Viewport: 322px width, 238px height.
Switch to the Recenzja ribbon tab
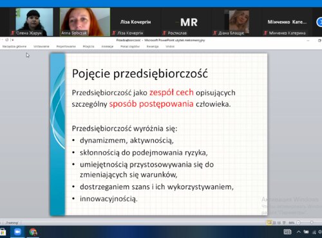(x=153, y=46)
